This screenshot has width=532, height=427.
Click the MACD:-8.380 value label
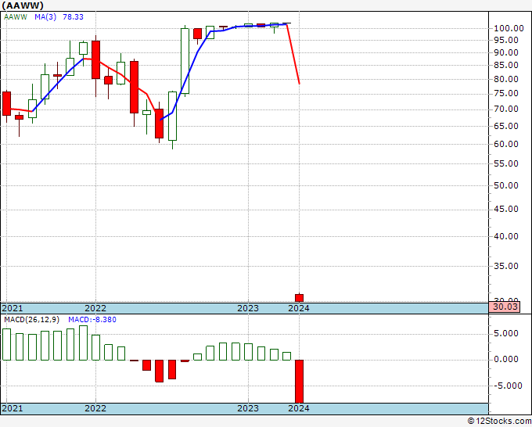tap(92, 320)
